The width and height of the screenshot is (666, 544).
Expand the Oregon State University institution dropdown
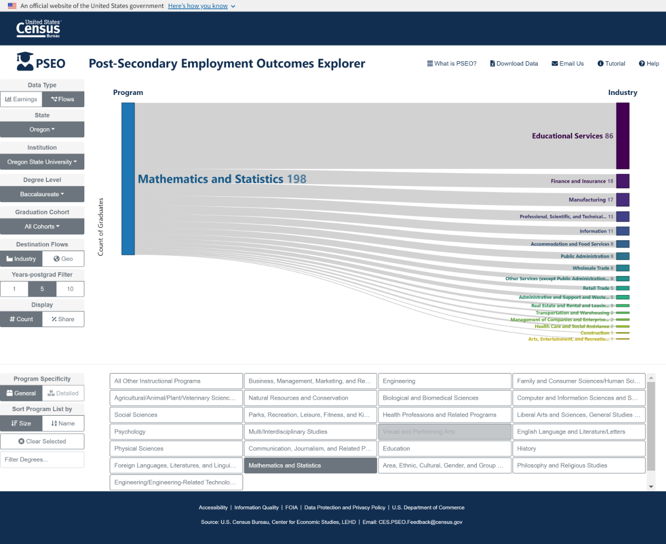pos(42,162)
